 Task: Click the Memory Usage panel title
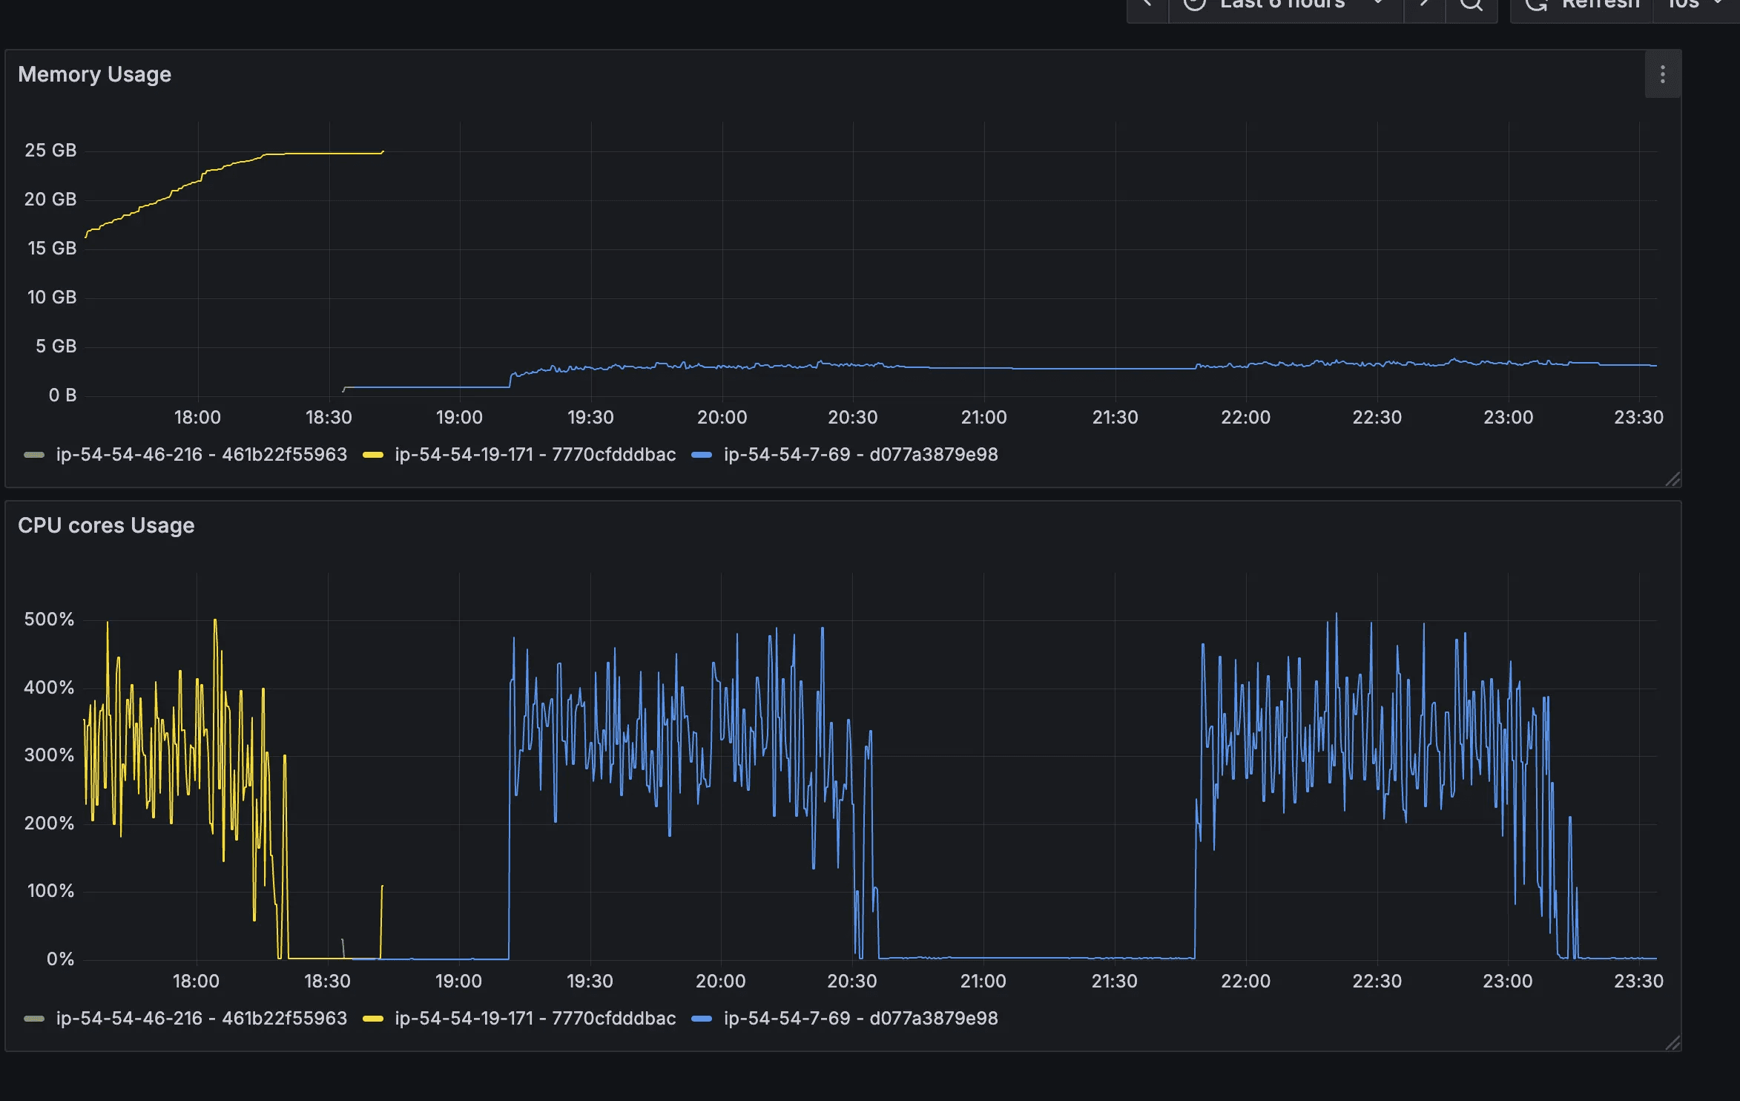pos(94,74)
